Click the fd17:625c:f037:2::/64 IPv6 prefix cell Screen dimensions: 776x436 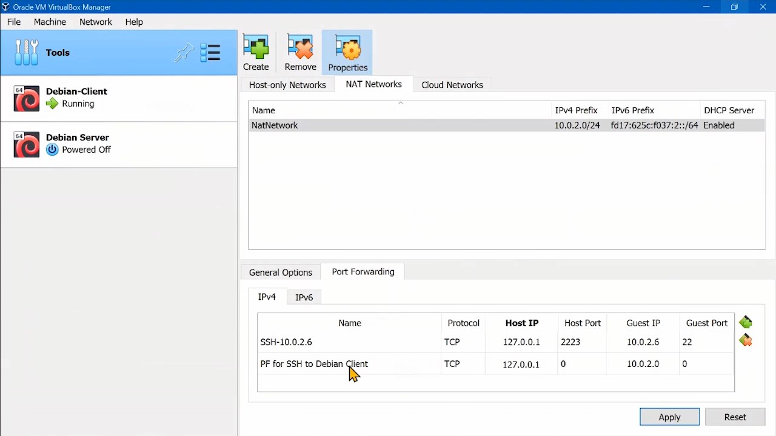coord(654,125)
